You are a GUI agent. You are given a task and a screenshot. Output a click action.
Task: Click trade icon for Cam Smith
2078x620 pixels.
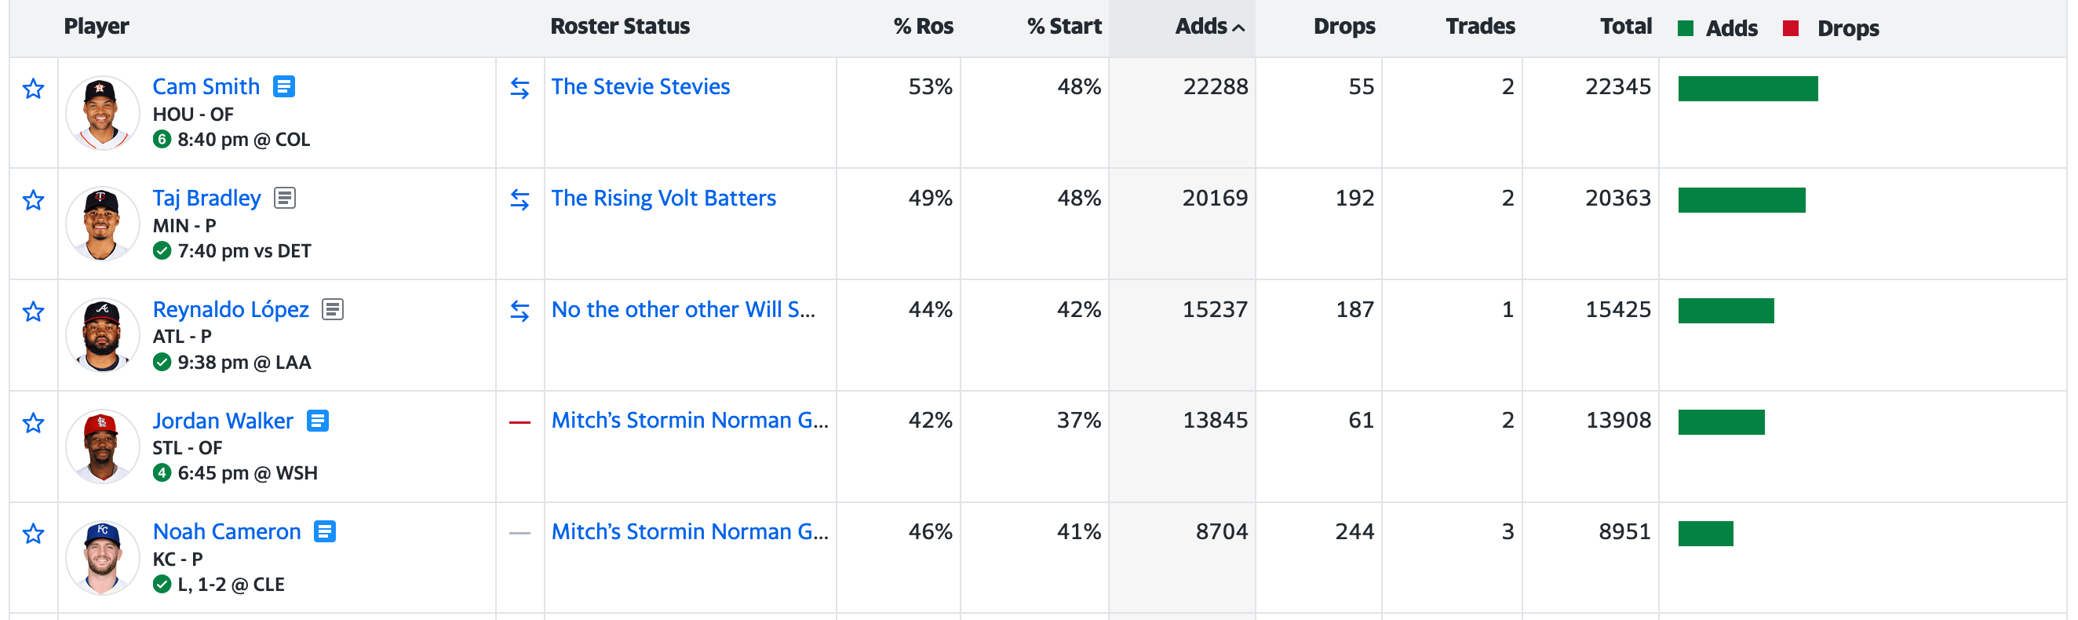click(x=519, y=88)
